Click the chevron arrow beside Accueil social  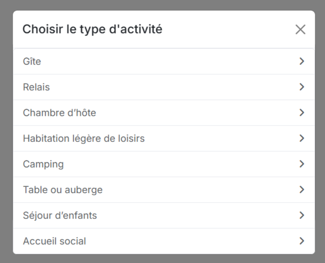point(302,241)
